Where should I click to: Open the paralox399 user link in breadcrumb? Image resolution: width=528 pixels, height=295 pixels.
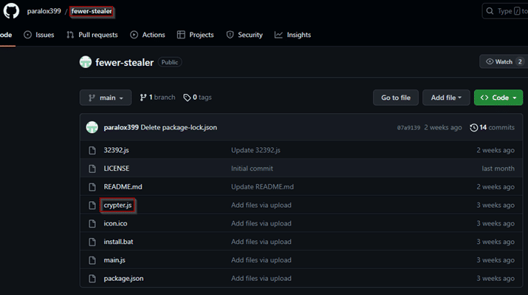click(44, 11)
